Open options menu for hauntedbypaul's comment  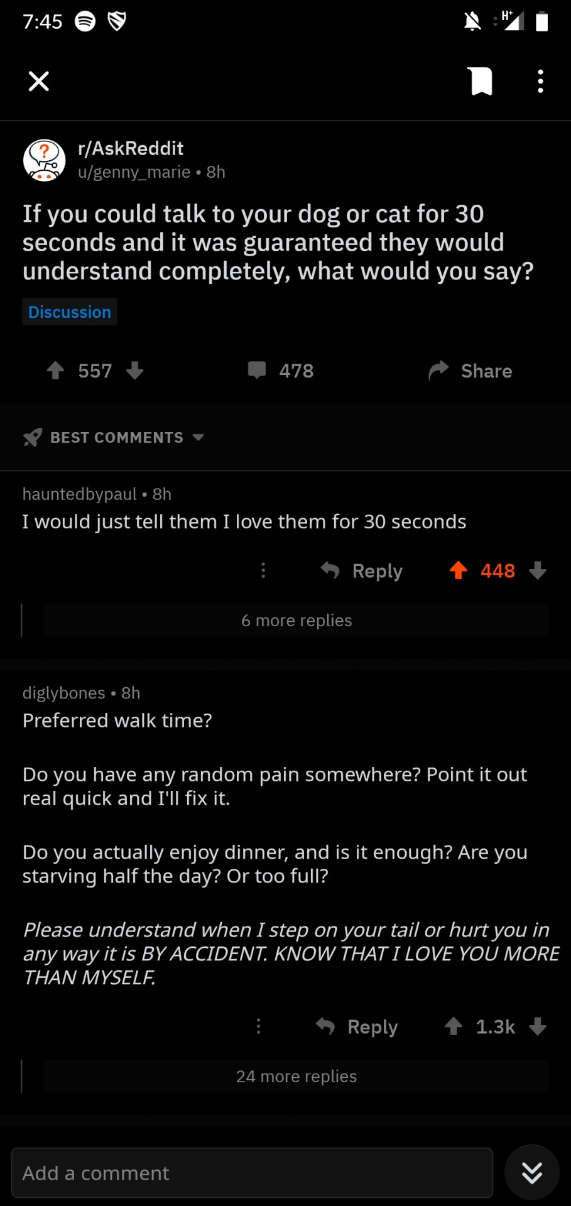[263, 570]
